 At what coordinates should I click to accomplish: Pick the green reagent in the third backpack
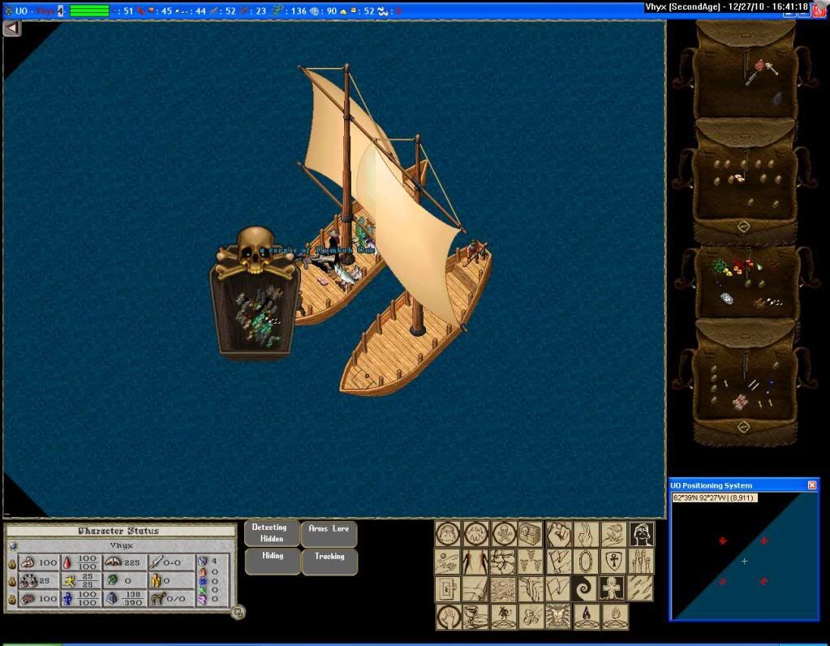[718, 266]
